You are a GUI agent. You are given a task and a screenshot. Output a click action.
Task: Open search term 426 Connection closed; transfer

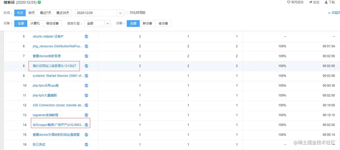pos(58,105)
